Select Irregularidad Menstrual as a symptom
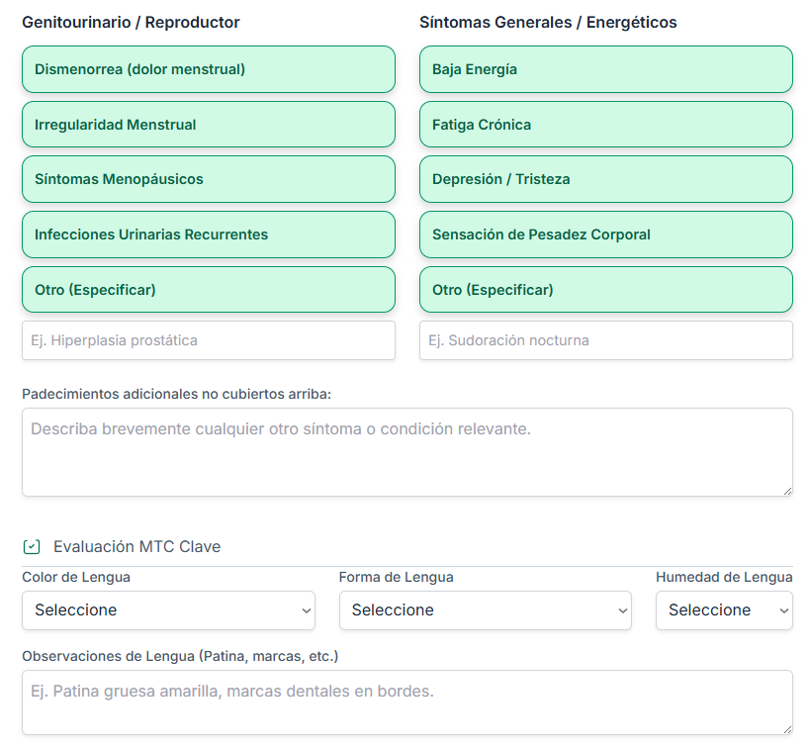The image size is (809, 748). [x=208, y=124]
